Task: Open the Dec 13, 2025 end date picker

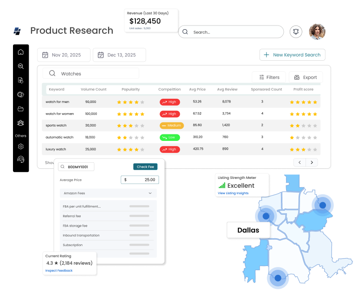Action: pyautogui.click(x=119, y=55)
